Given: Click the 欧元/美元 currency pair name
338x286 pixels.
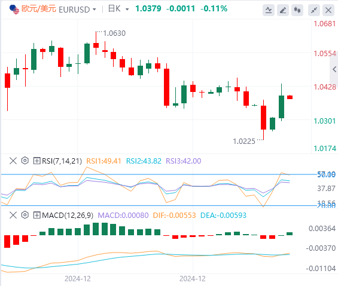Looking at the screenshot, I should [39, 9].
